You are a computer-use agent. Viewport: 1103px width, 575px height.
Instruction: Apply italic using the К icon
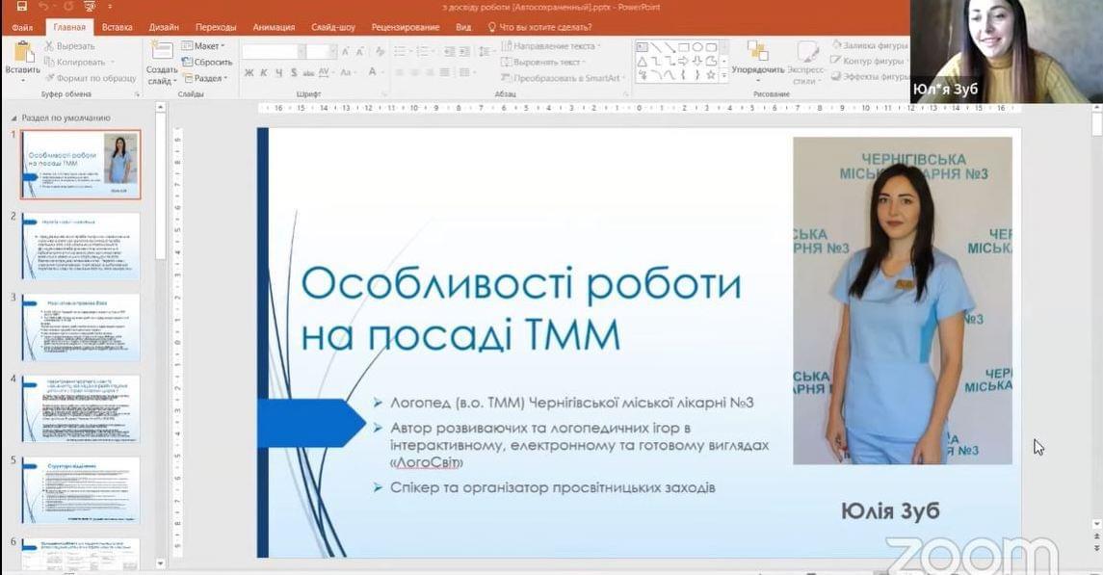click(x=264, y=73)
